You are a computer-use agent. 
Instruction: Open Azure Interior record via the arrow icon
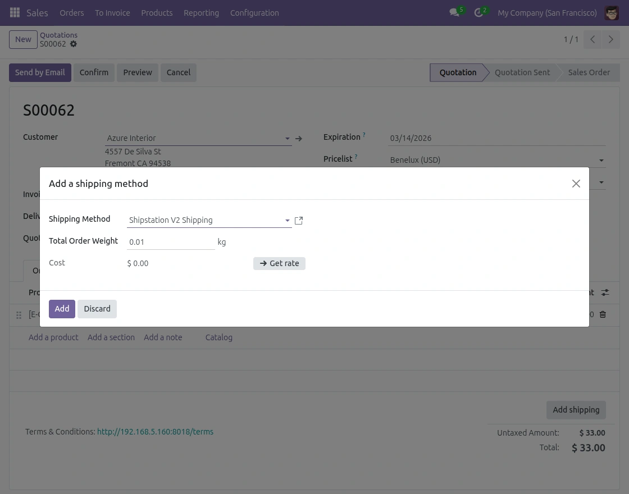[299, 138]
